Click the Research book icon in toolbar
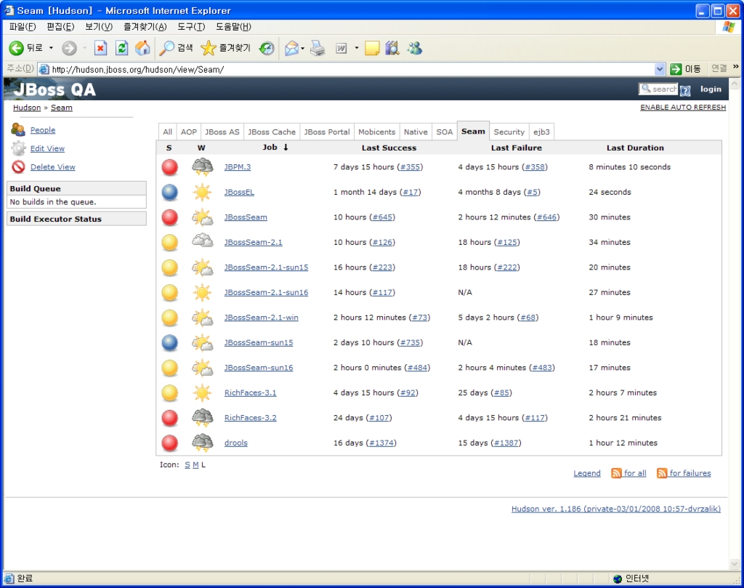 point(392,48)
